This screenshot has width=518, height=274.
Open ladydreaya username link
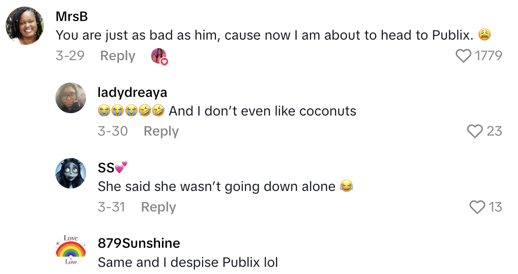132,92
